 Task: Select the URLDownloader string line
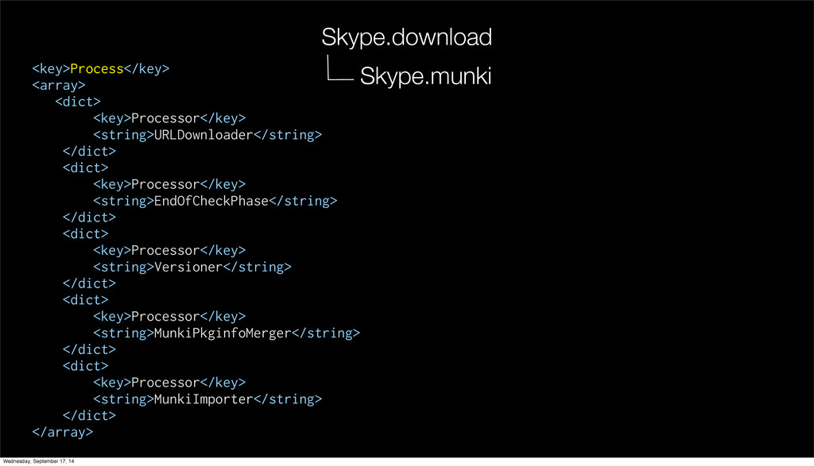[x=207, y=135]
